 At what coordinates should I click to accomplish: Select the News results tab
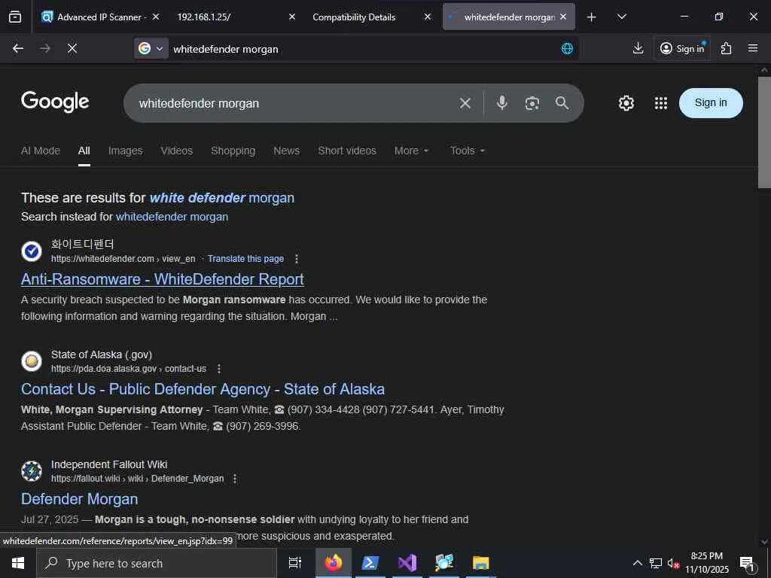coord(287,151)
